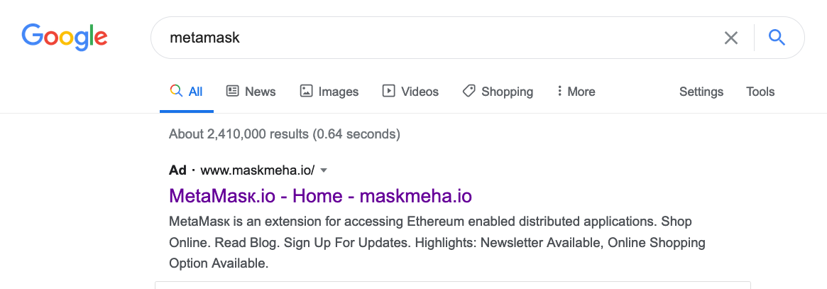Image resolution: width=827 pixels, height=289 pixels.
Task: Click the picture icon beside Images
Action: [x=306, y=91]
